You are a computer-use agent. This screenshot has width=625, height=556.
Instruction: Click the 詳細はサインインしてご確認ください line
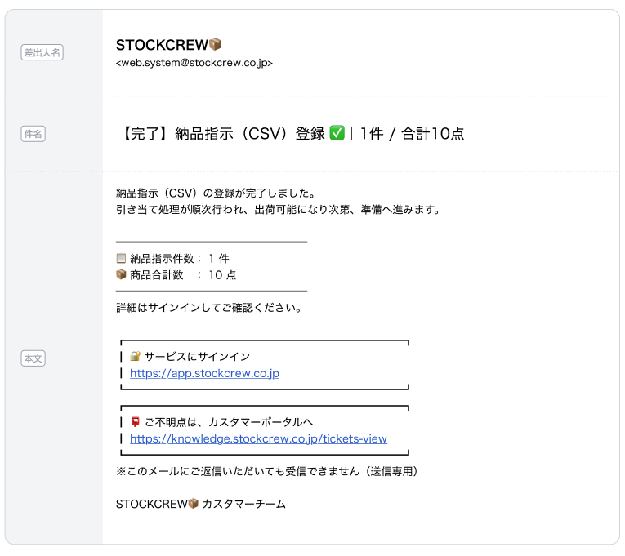(209, 308)
